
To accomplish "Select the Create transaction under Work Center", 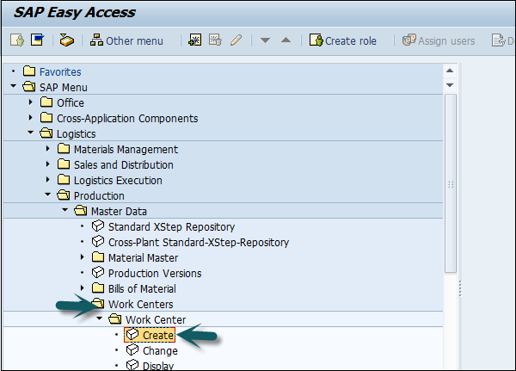I will point(159,335).
